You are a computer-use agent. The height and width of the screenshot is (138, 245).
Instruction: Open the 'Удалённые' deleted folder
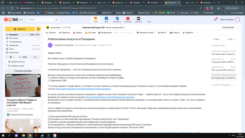14,45
